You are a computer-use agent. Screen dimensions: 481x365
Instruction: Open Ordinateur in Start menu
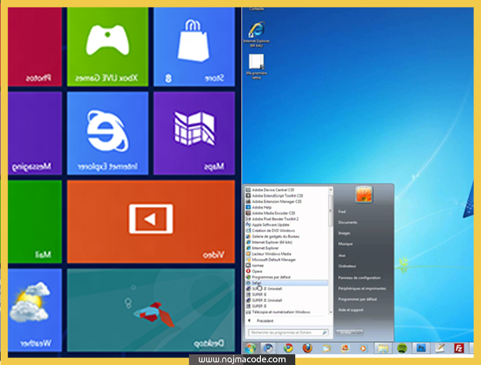coord(347,266)
